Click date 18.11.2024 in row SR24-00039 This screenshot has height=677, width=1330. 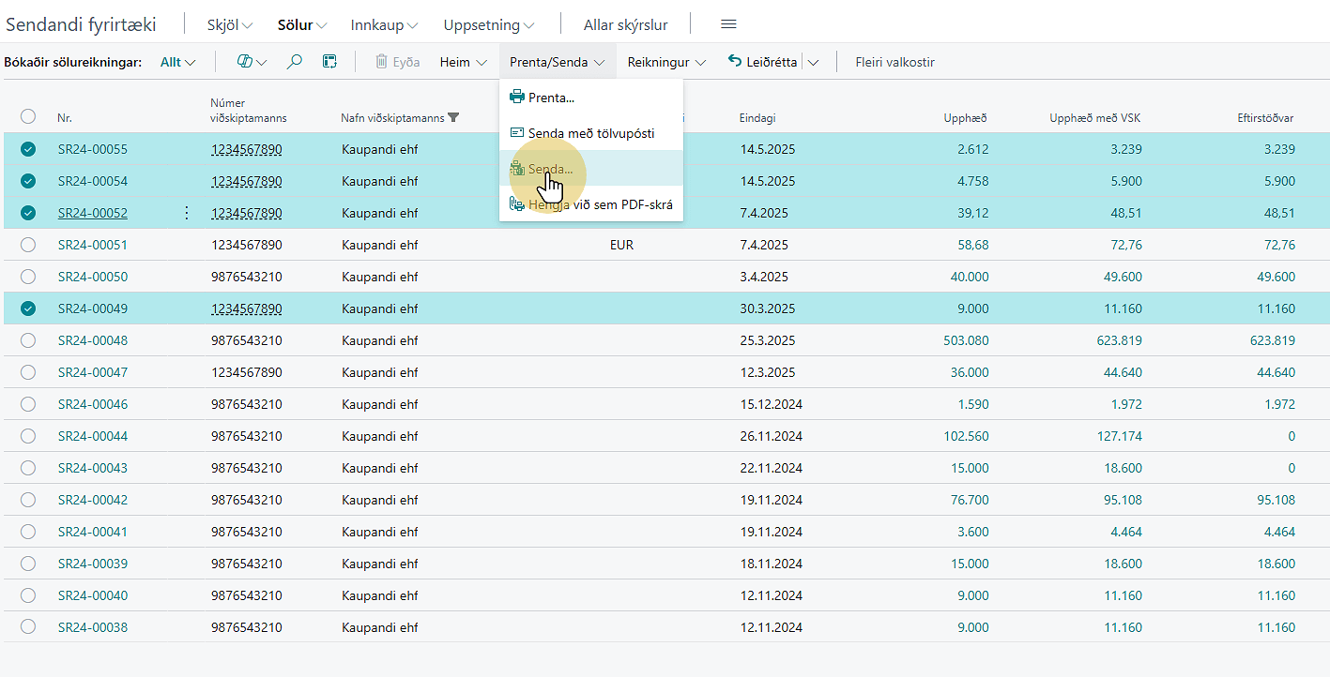[771, 564]
